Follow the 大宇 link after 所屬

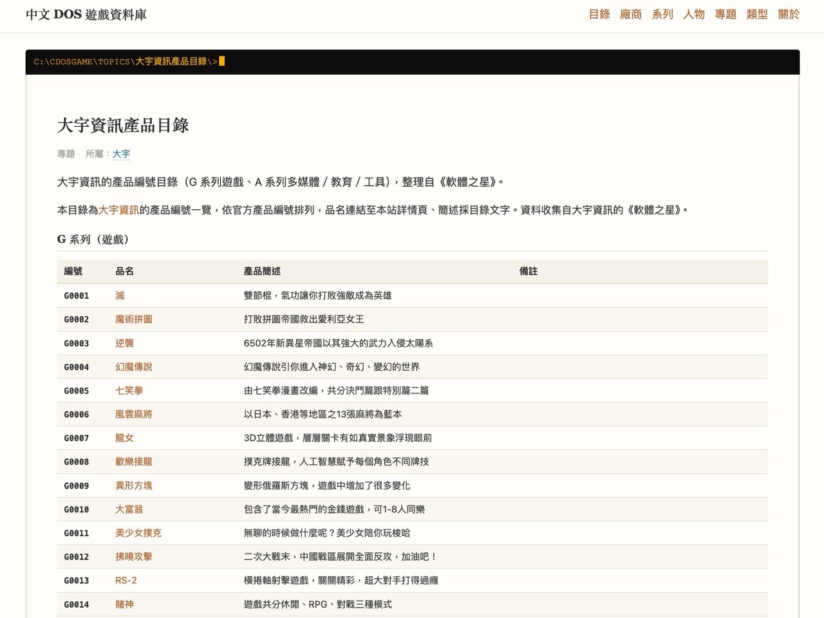[121, 154]
